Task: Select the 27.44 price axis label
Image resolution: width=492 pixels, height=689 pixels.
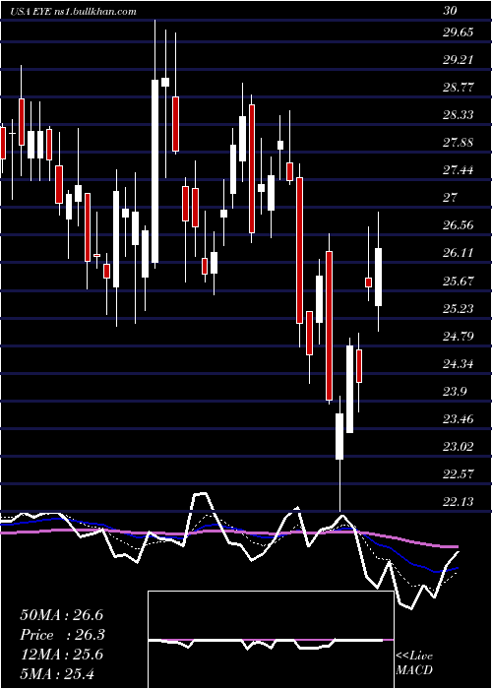Action: 459,170
